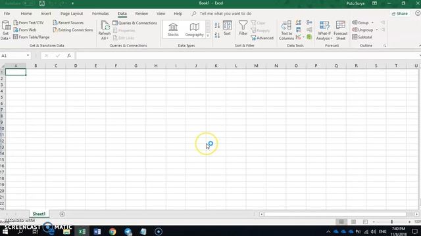Open Chrome from the taskbar
This screenshot has width=421, height=236.
(112, 231)
